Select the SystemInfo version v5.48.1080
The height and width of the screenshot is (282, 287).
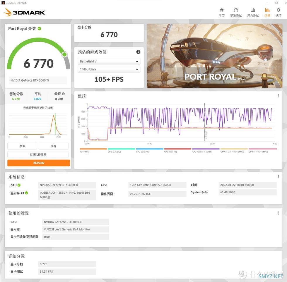[247, 192]
